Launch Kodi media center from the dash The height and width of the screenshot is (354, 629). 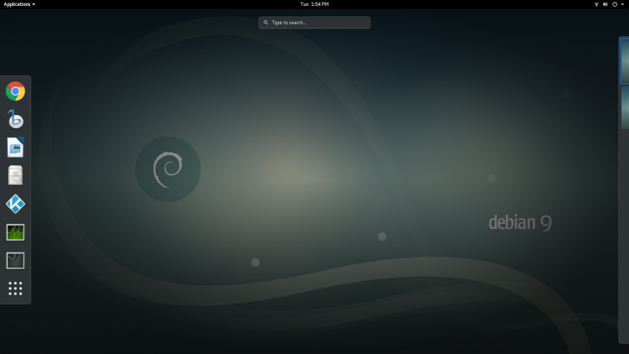click(x=15, y=204)
